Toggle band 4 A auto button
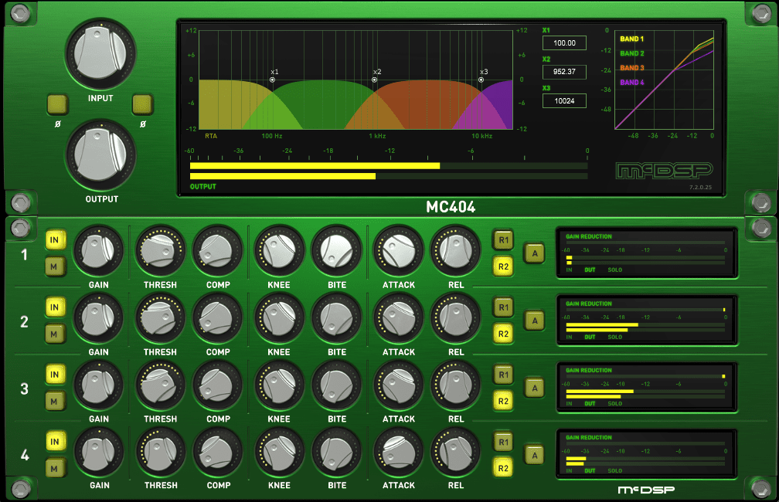779x502 pixels. tap(535, 455)
